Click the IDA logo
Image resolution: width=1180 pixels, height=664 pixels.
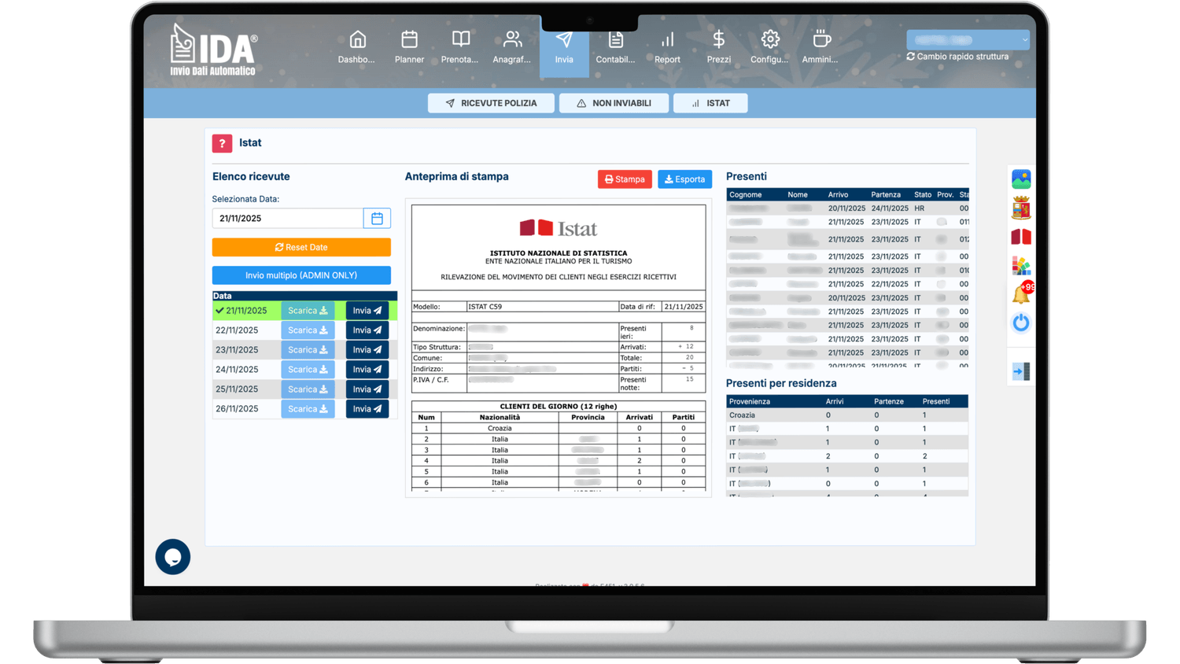coord(213,50)
